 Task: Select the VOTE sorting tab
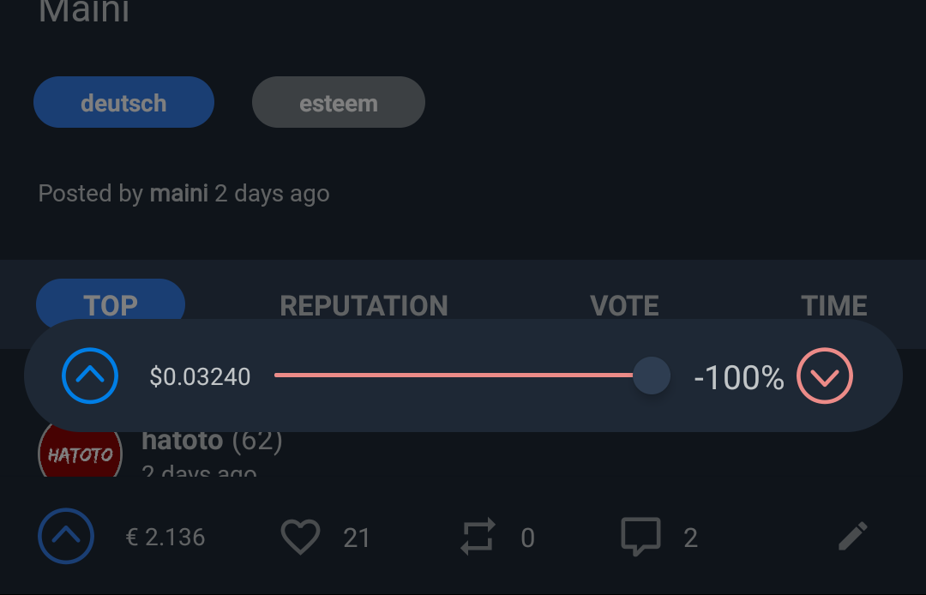tap(624, 305)
